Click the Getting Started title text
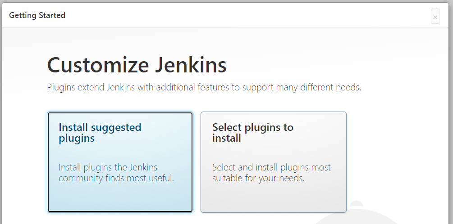 [37, 15]
